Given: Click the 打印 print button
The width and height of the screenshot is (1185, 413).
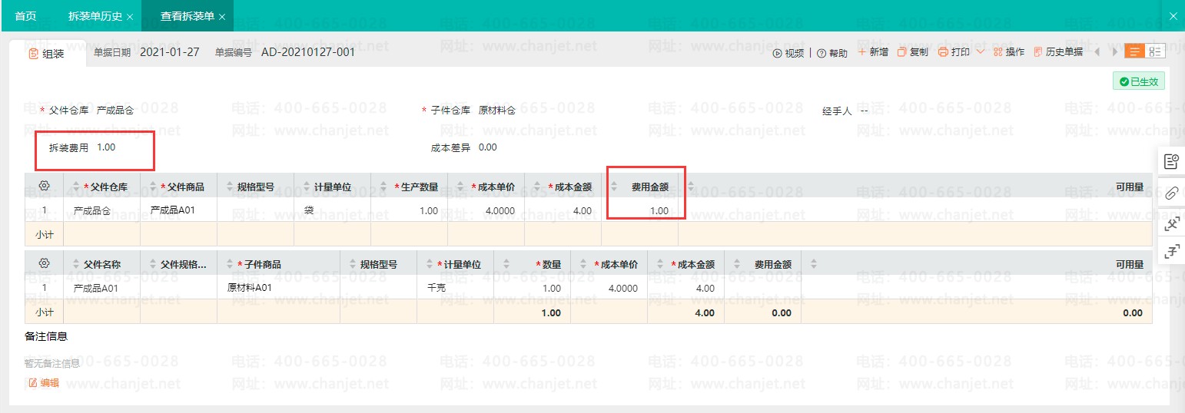Looking at the screenshot, I should [954, 52].
